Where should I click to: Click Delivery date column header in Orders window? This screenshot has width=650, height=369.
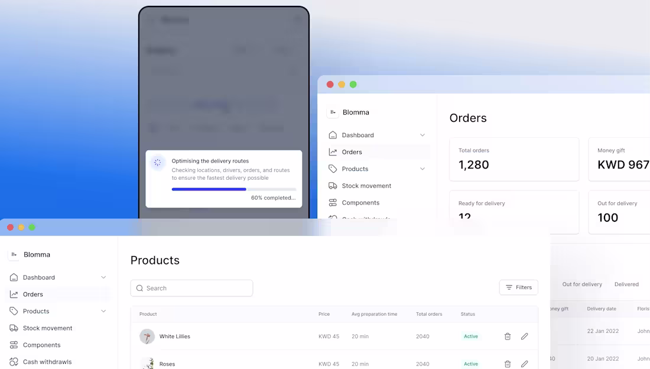click(x=602, y=309)
